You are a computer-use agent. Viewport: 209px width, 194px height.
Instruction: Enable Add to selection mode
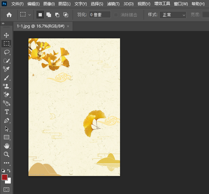pos(49,15)
